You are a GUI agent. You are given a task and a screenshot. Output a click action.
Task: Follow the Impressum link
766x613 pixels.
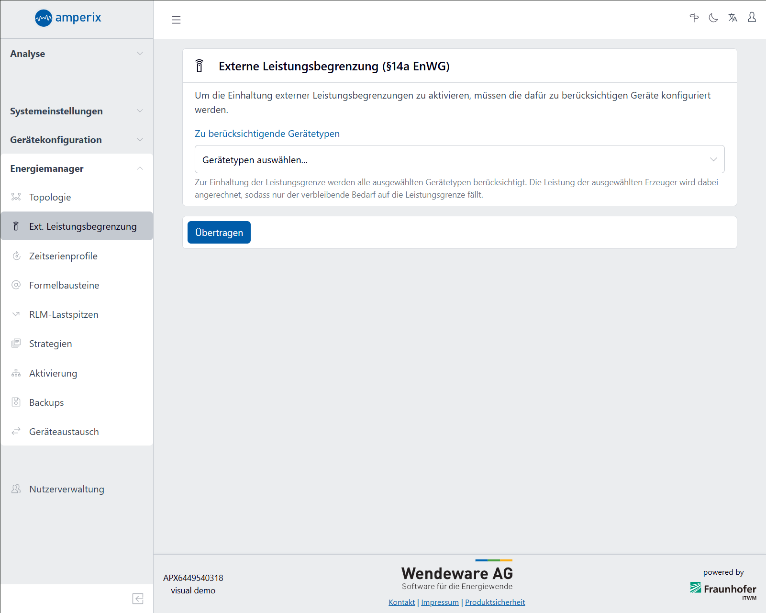click(x=440, y=602)
